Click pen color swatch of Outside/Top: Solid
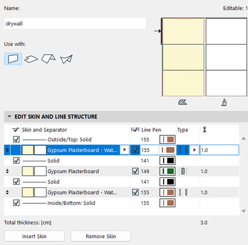Screen dimensions: 248x245 pos(167,140)
